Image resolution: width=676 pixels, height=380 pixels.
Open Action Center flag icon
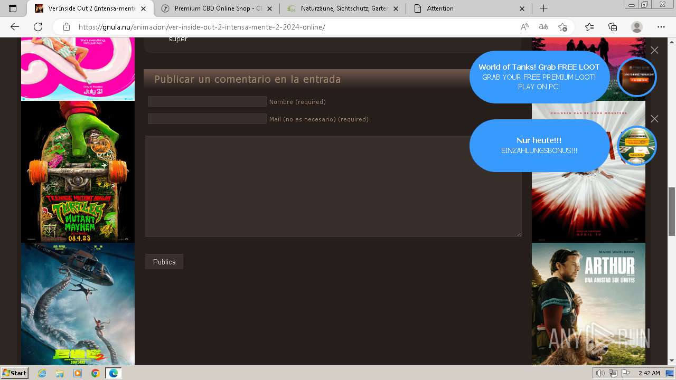(626, 373)
